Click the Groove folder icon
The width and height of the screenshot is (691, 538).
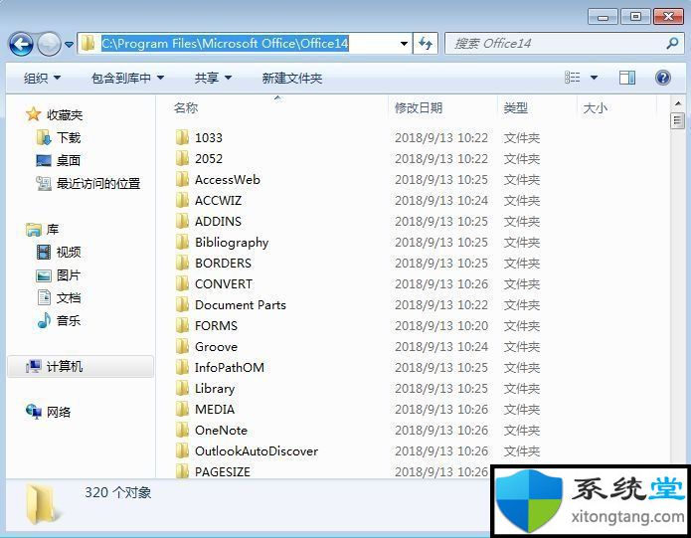pyautogui.click(x=182, y=346)
